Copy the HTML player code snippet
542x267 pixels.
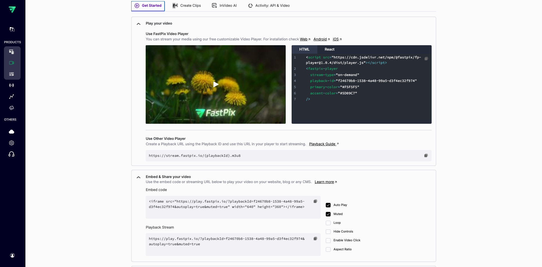(426, 58)
